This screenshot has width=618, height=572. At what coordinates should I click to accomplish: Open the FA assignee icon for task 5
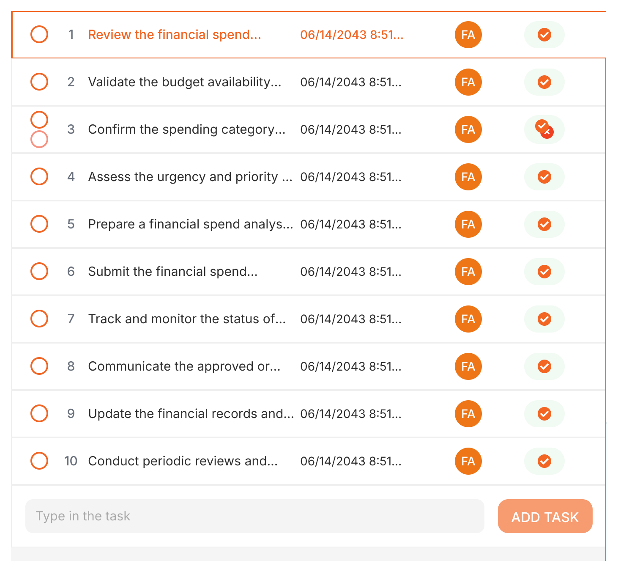click(468, 224)
